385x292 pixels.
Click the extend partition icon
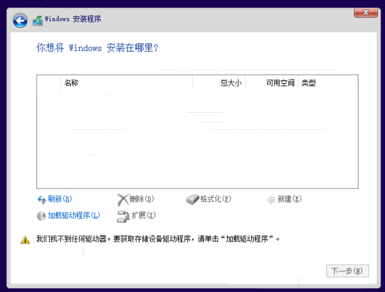click(123, 216)
